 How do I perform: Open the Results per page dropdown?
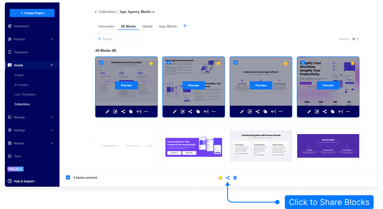coord(355,39)
